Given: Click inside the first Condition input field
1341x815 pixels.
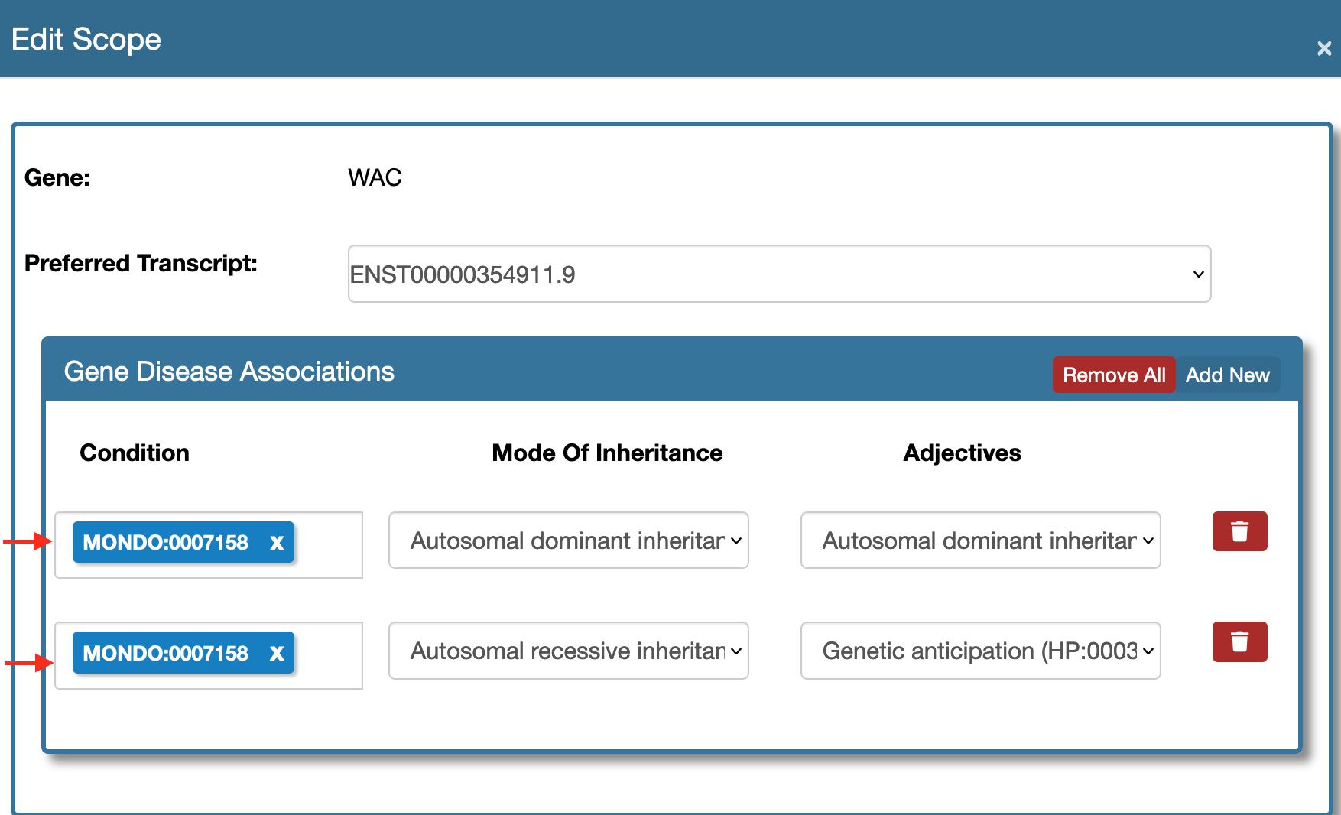Looking at the screenshot, I should click(329, 545).
